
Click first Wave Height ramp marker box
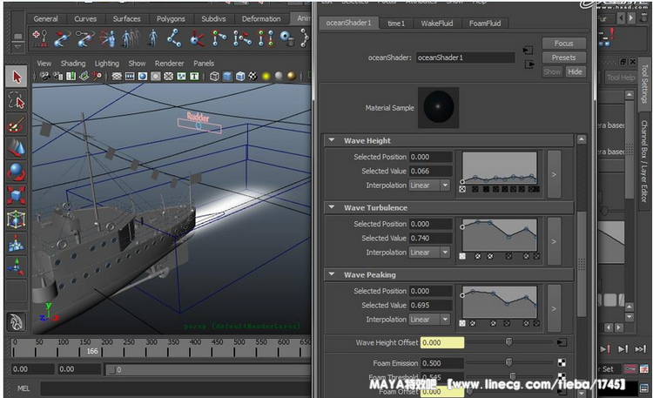click(x=462, y=189)
